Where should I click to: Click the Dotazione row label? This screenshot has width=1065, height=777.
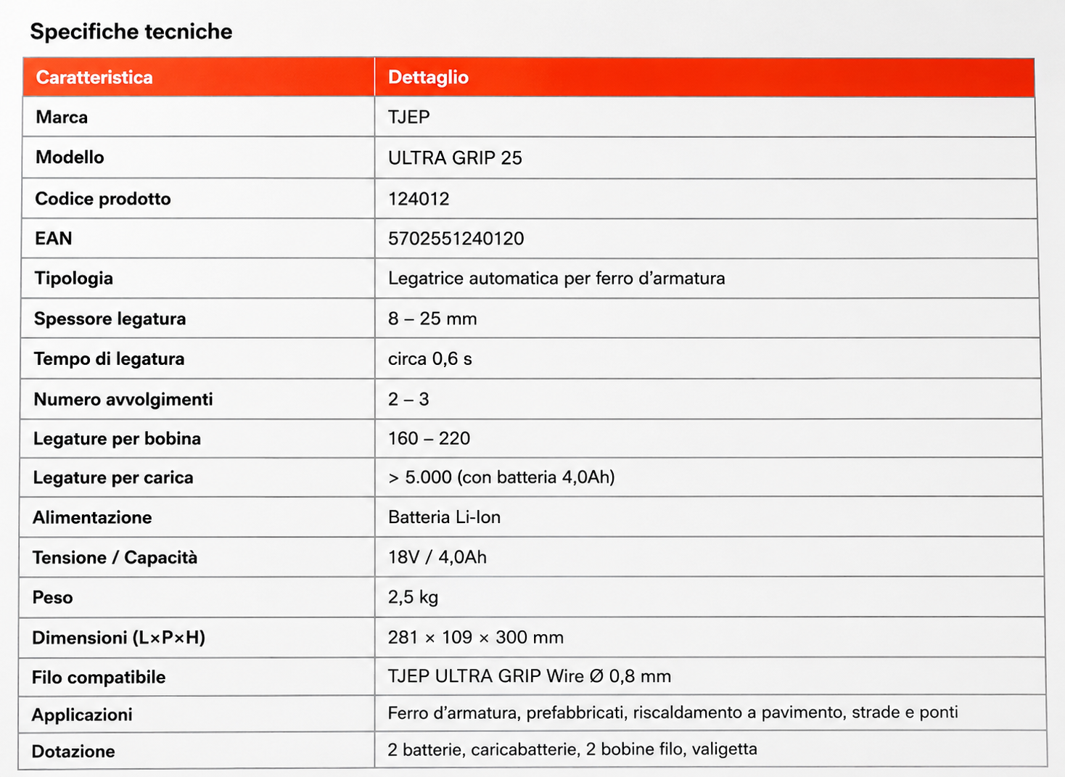[73, 751]
